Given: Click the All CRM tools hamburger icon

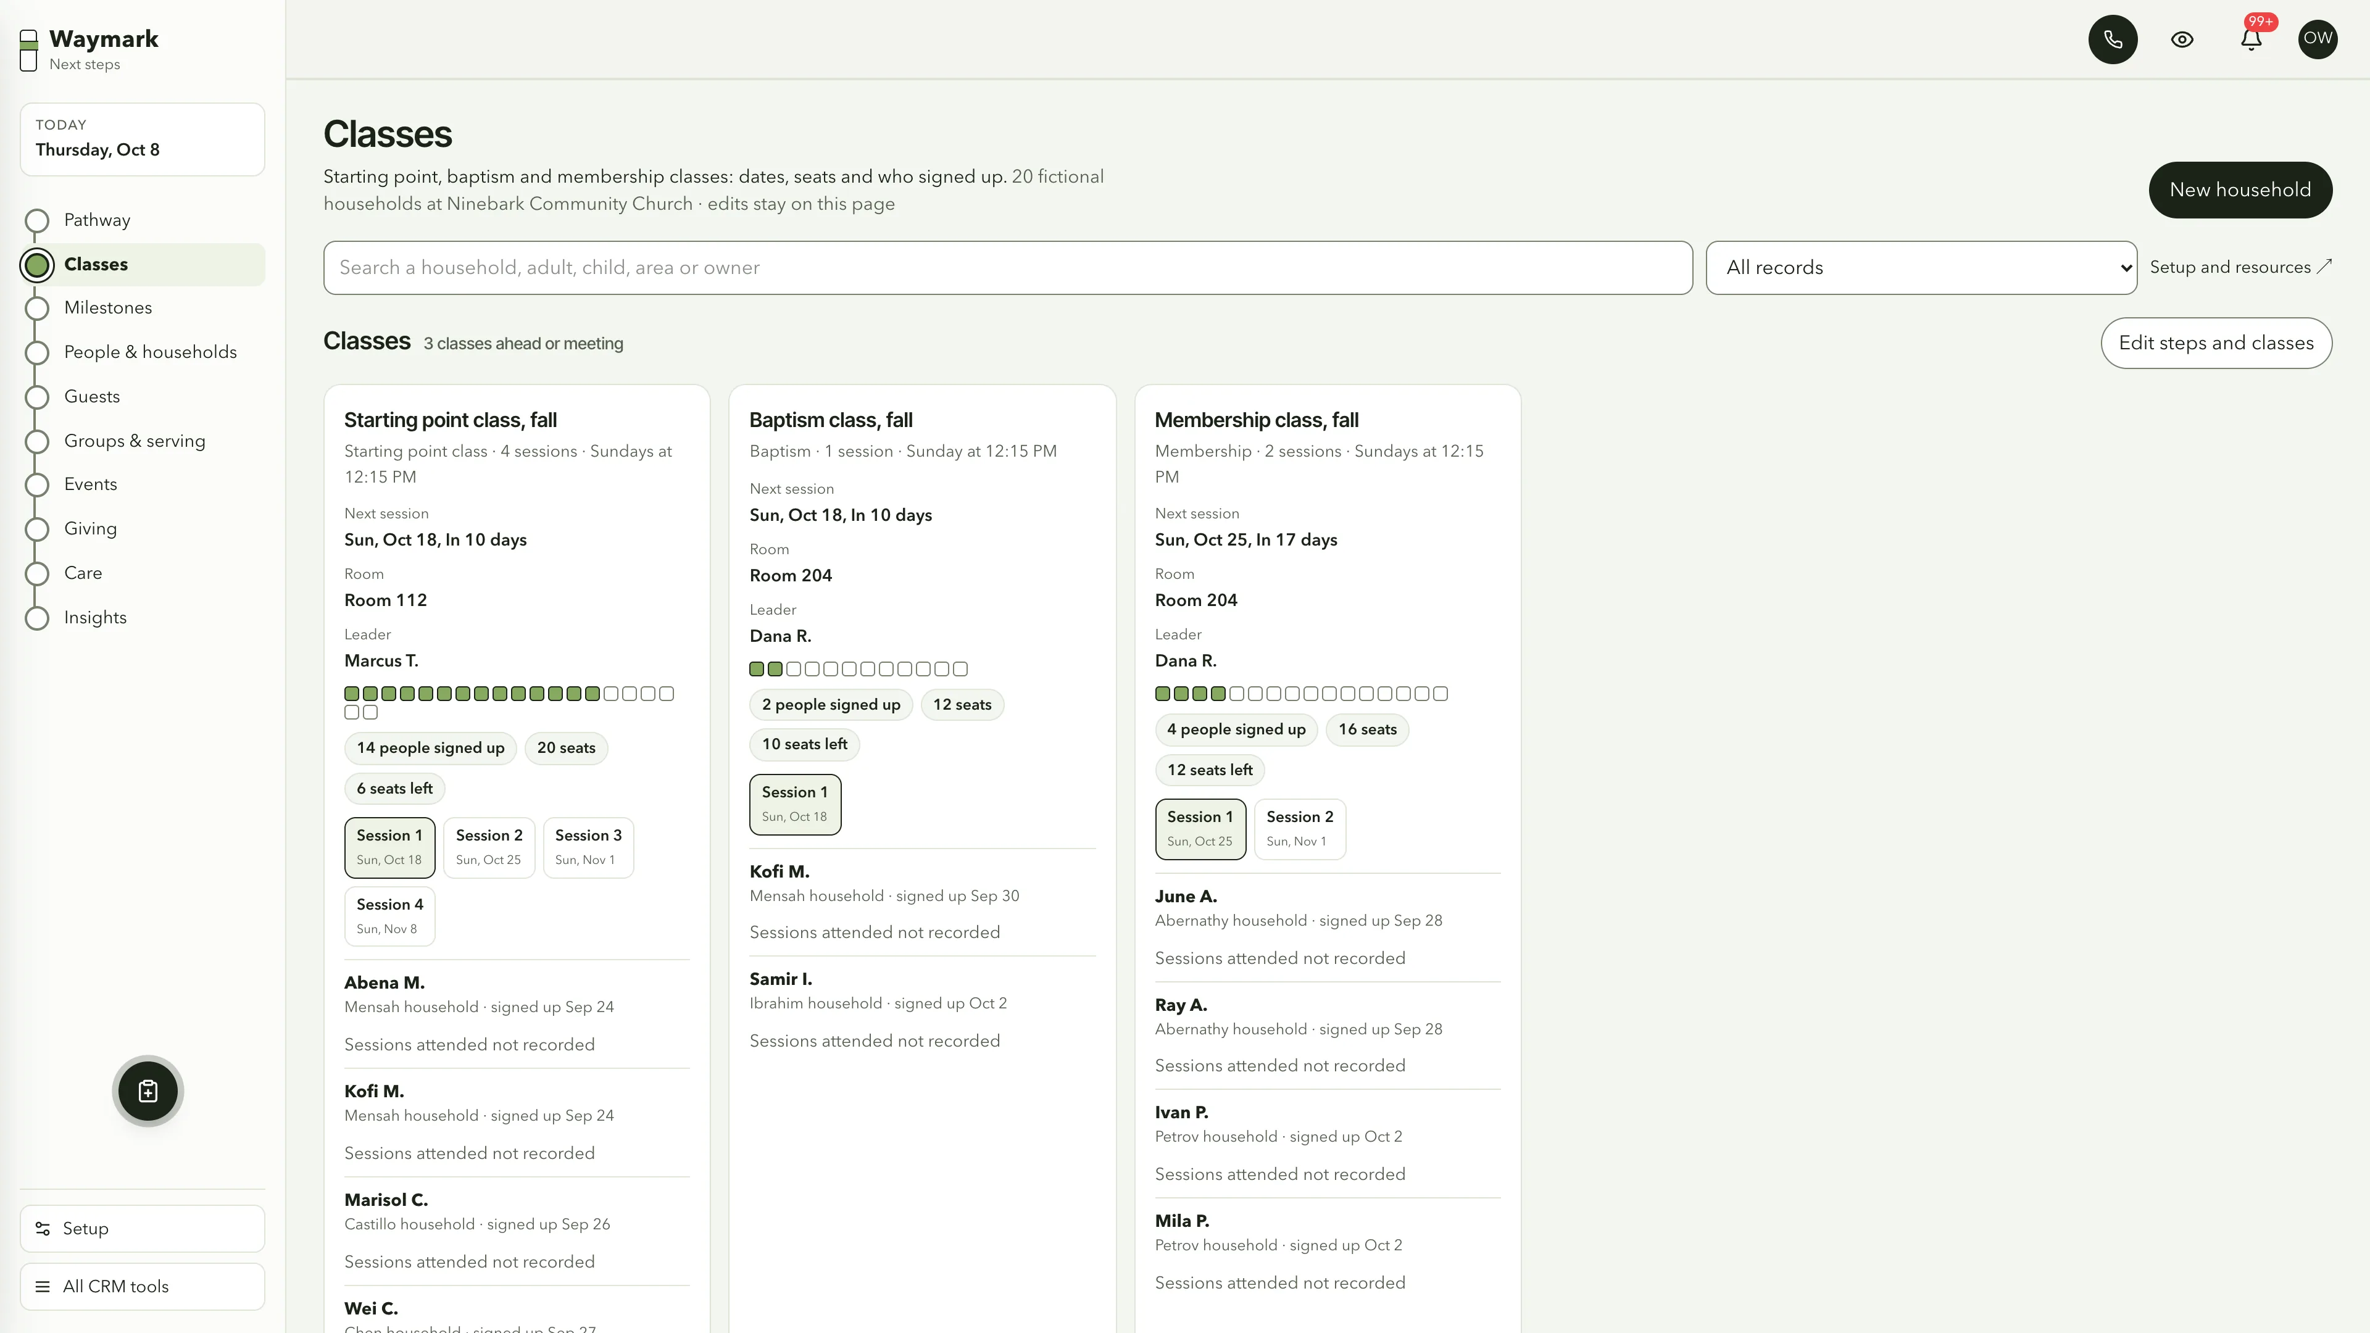Looking at the screenshot, I should click(43, 1287).
